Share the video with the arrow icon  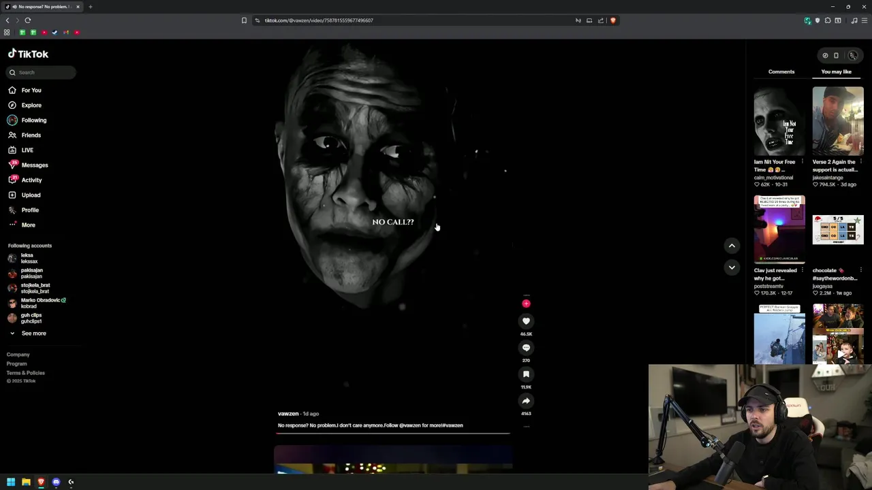pos(526,401)
